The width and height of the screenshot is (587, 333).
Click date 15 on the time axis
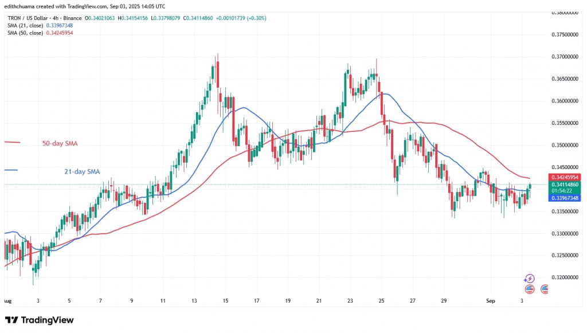225,300
